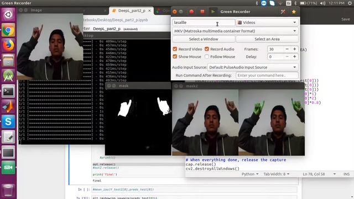
Task: Open the Trash from the dock
Action: [8, 191]
